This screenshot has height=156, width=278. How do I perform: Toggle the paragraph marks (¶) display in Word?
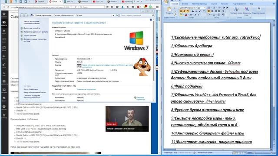223,15
